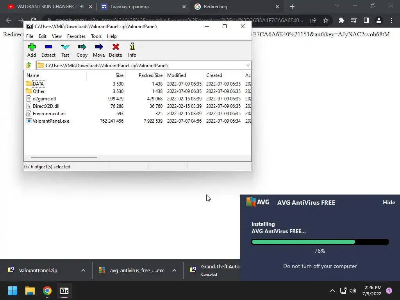Image resolution: width=400 pixels, height=300 pixels.
Task: Sort by Name column
Action: pyautogui.click(x=55, y=75)
